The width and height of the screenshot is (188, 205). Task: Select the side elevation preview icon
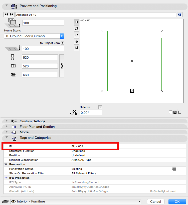77,28
